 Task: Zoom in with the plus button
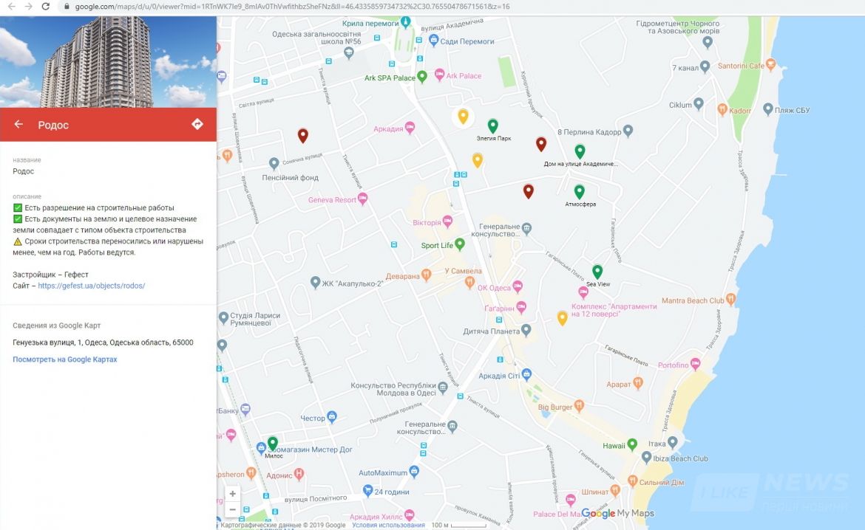233,494
